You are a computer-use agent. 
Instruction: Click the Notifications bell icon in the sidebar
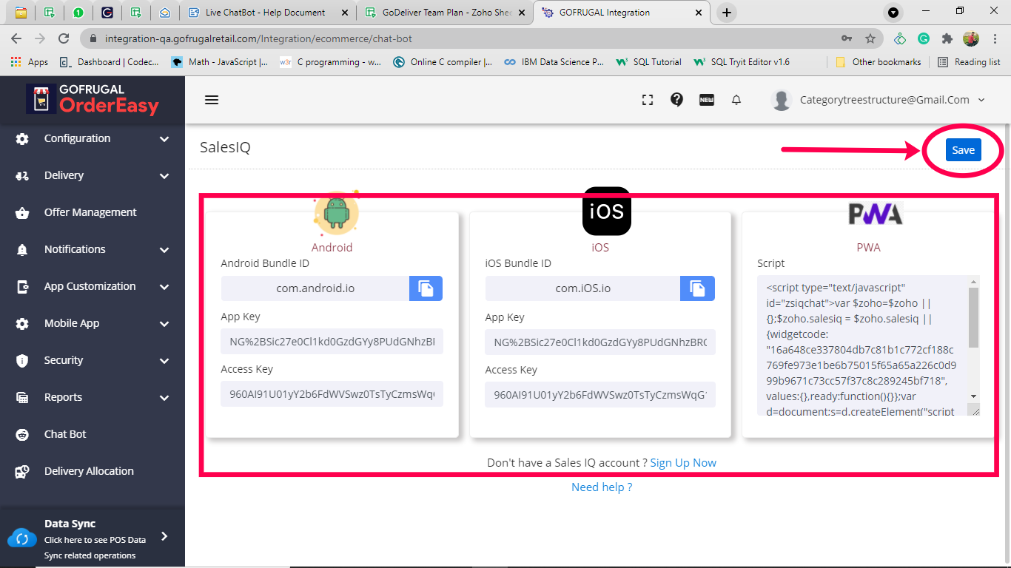(22, 249)
